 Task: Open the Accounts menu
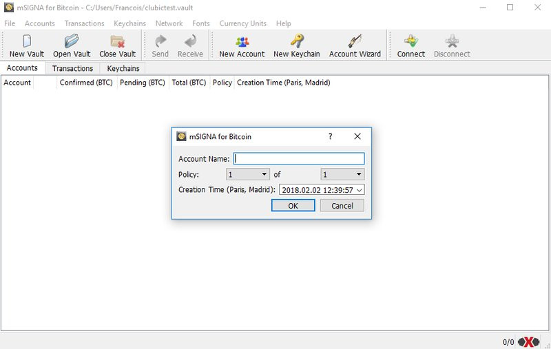[x=40, y=23]
